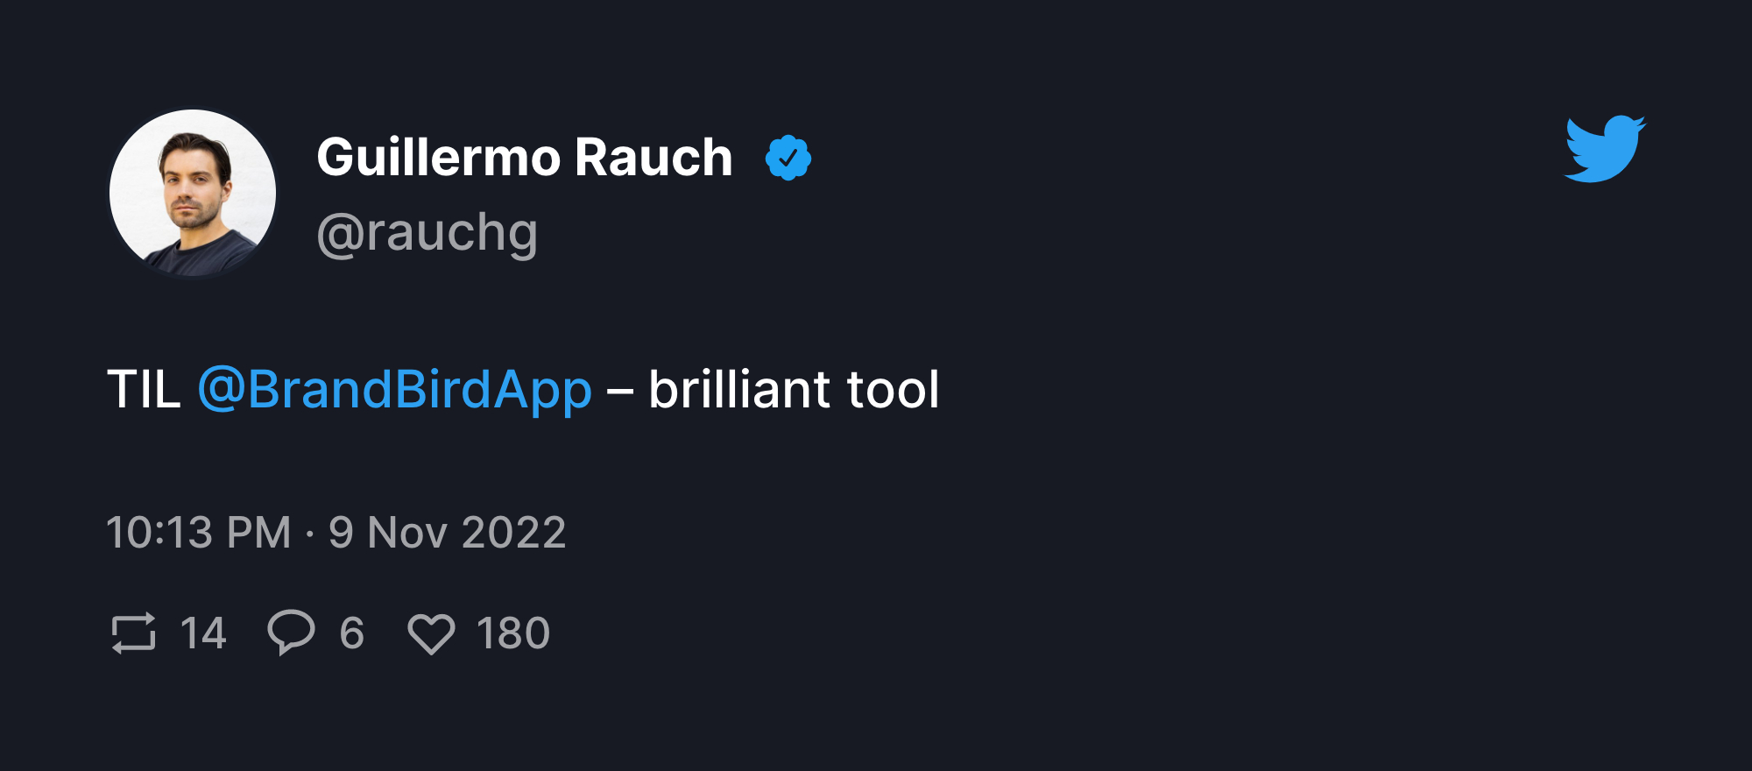
Task: Open Guillermo Rauch's profile photo
Action: [x=193, y=193]
